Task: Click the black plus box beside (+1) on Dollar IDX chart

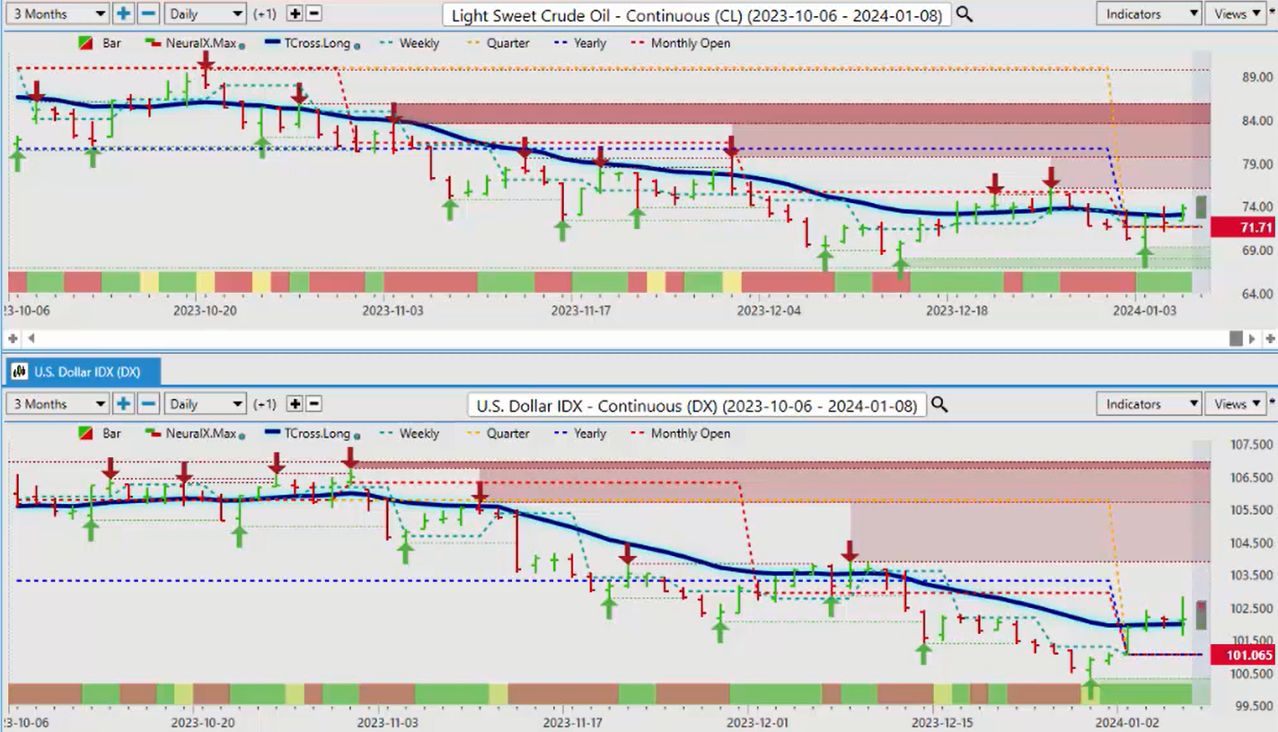Action: click(295, 404)
